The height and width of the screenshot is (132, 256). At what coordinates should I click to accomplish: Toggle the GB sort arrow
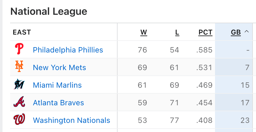click(x=247, y=31)
